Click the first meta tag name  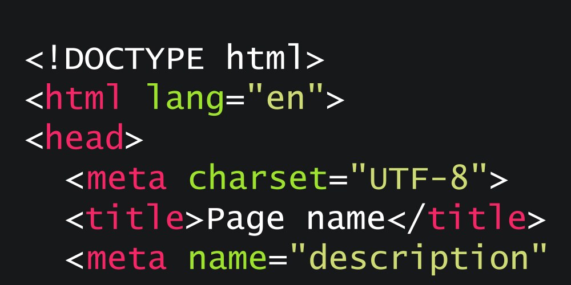click(x=126, y=178)
